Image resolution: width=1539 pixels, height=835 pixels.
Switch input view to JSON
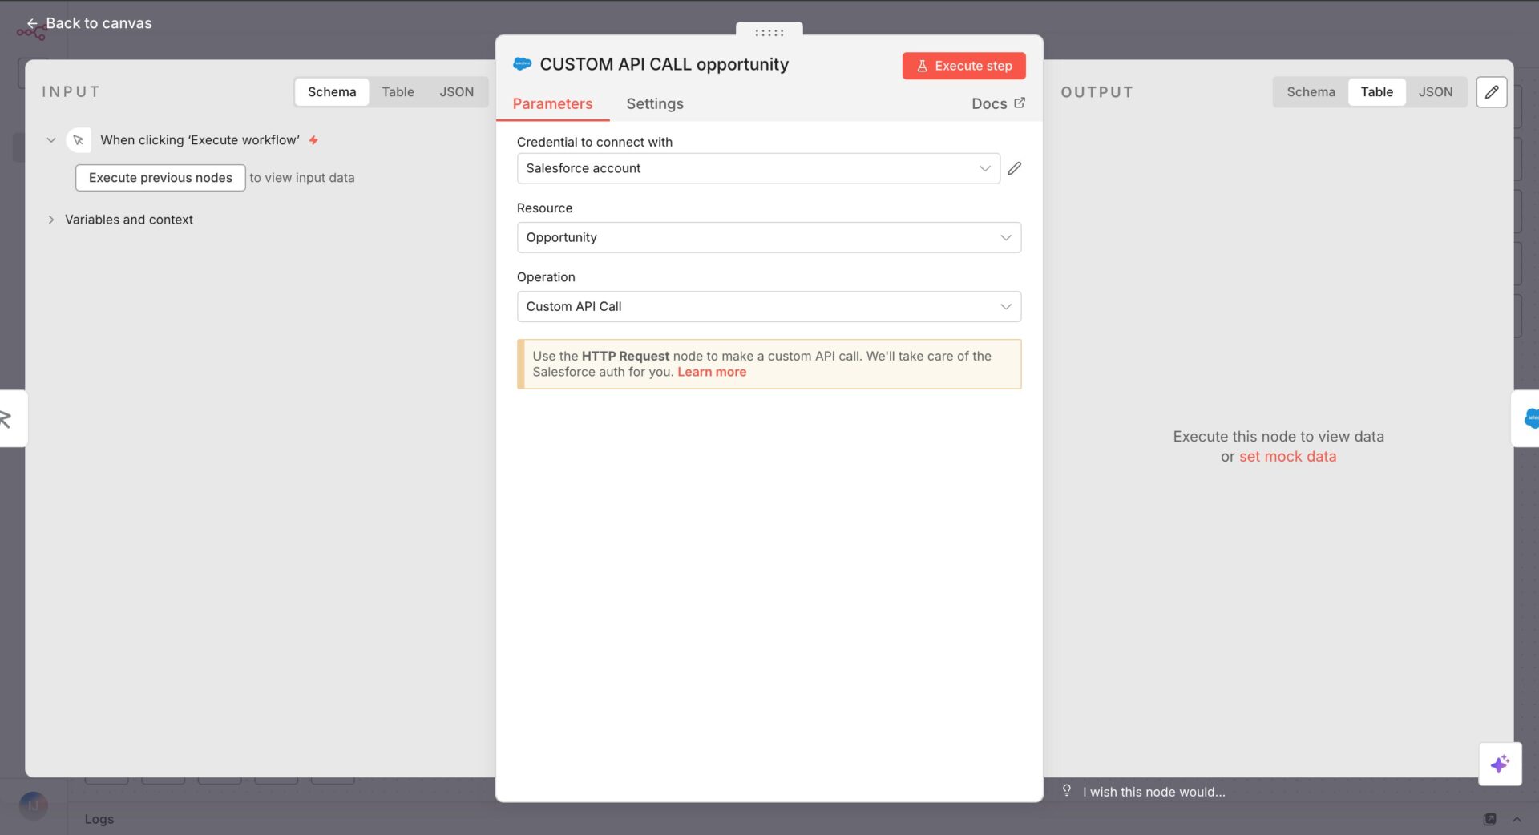(x=456, y=92)
